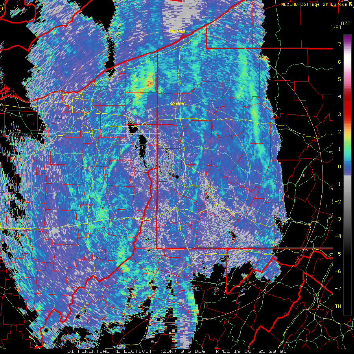Click the 0 tick label on legend
The image size is (354, 354).
coord(339,167)
